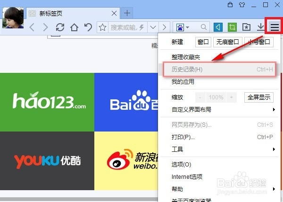Expand 自定义界面布局 submenu
283x202 pixels.
219,109
